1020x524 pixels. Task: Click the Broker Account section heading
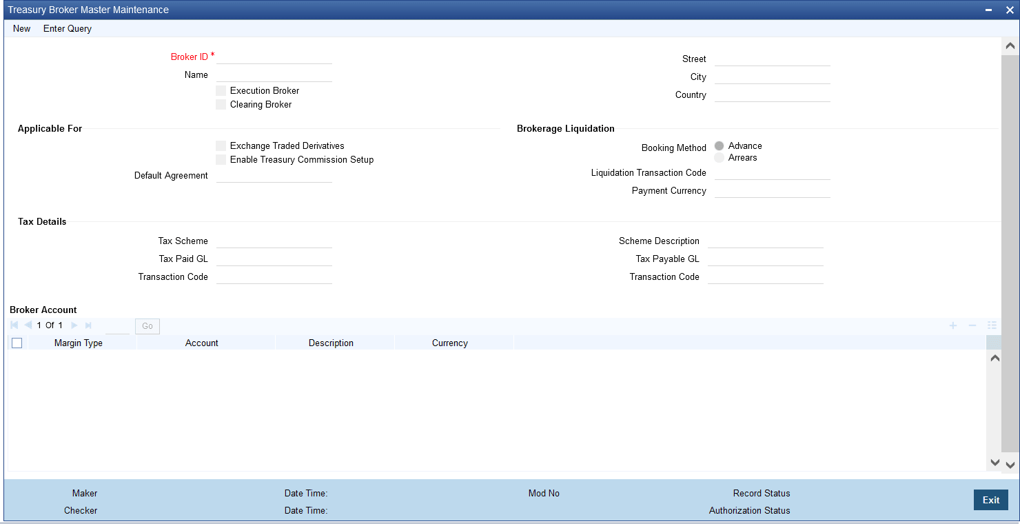pos(43,310)
